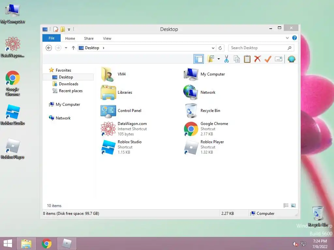The image size is (334, 250).
Task: Toggle the navigation pane layout button
Action: 199,59
